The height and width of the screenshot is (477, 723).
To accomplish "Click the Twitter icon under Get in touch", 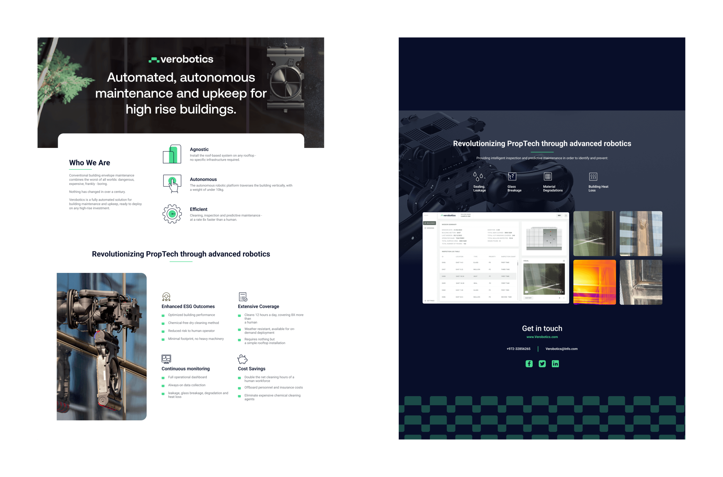I will click(542, 364).
